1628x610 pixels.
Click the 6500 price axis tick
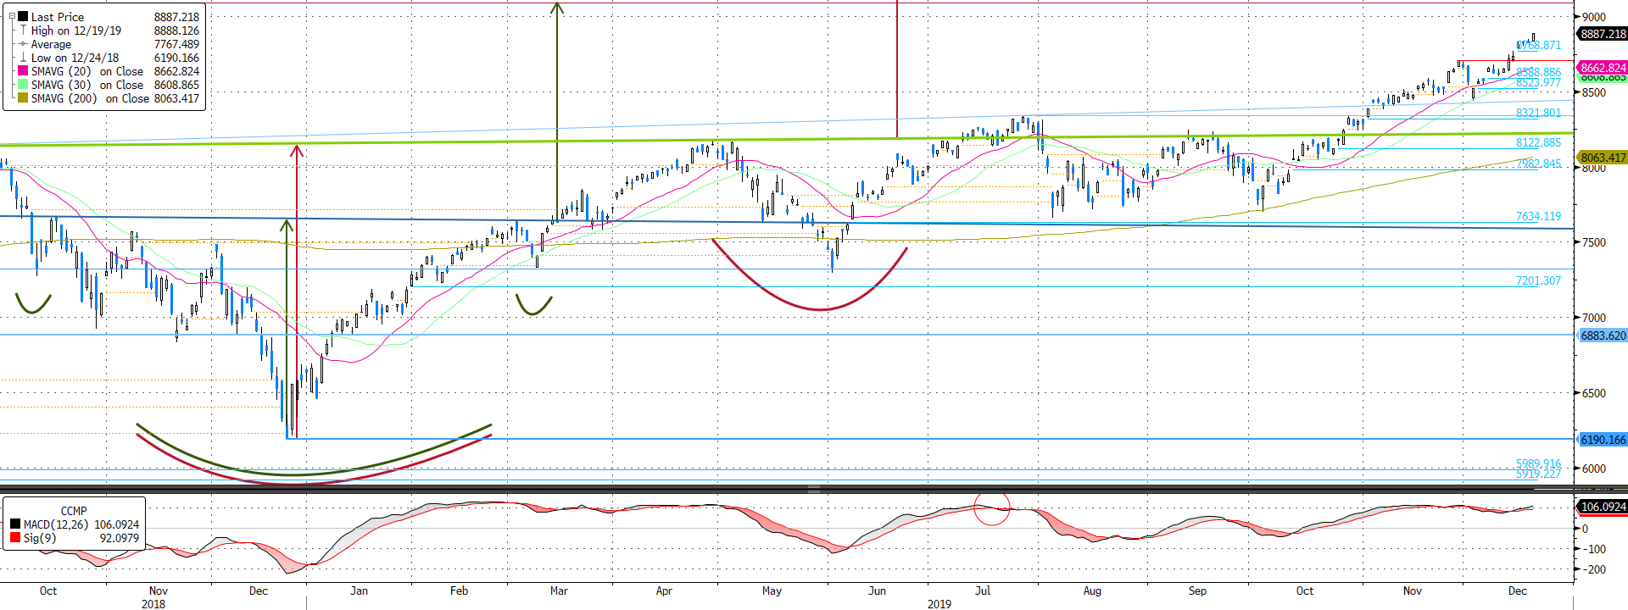pos(1593,393)
